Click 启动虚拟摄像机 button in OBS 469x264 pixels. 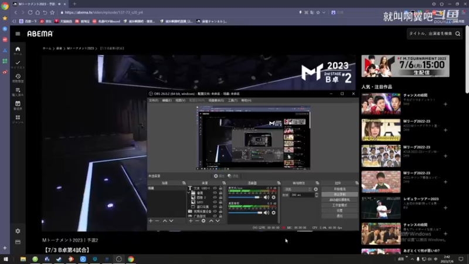click(339, 200)
